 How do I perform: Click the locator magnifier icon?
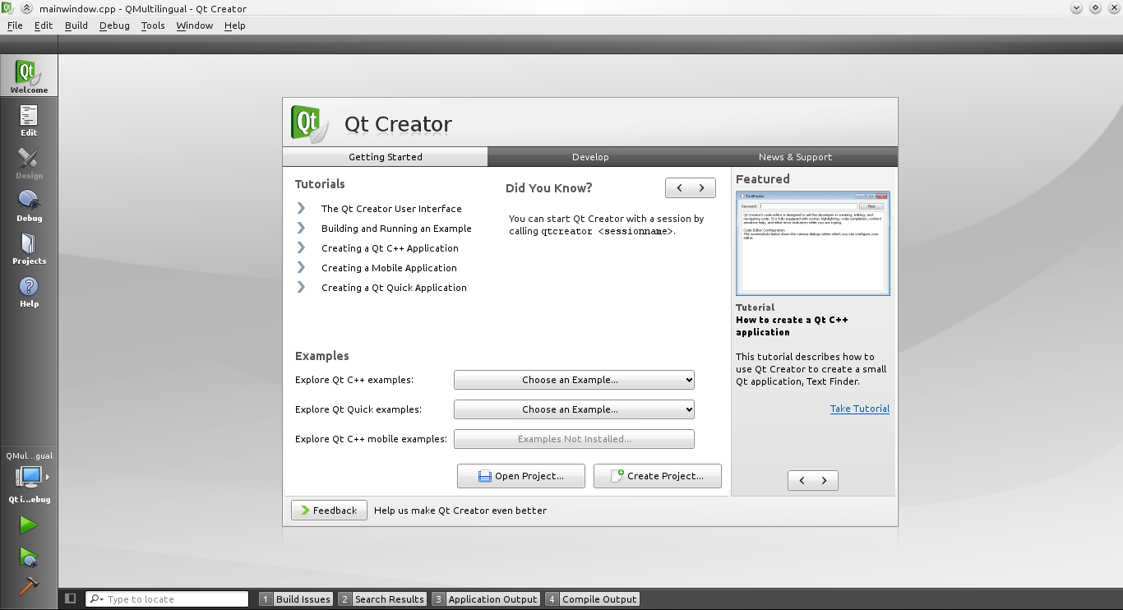pyautogui.click(x=96, y=599)
